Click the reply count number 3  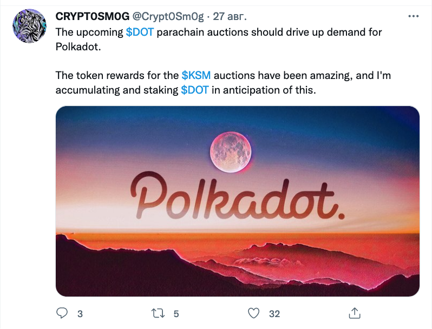80,314
